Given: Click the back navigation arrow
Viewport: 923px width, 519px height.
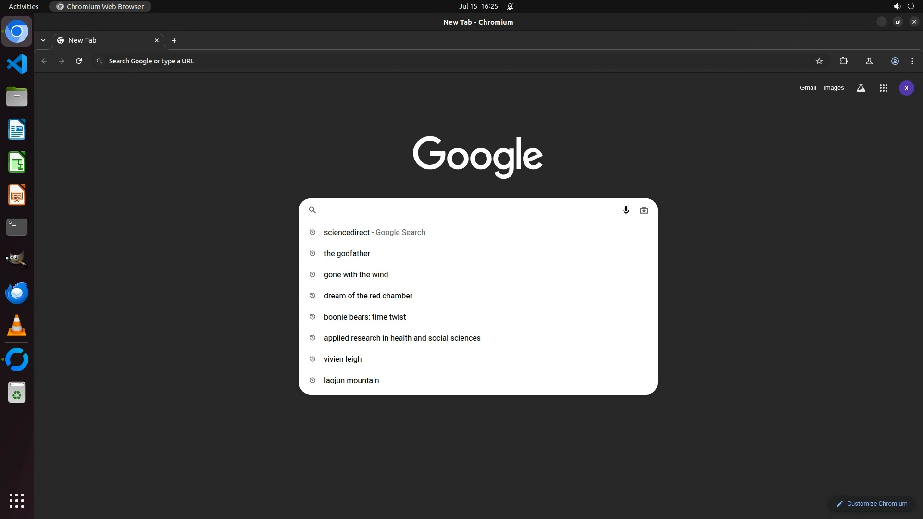Looking at the screenshot, I should click(x=44, y=61).
